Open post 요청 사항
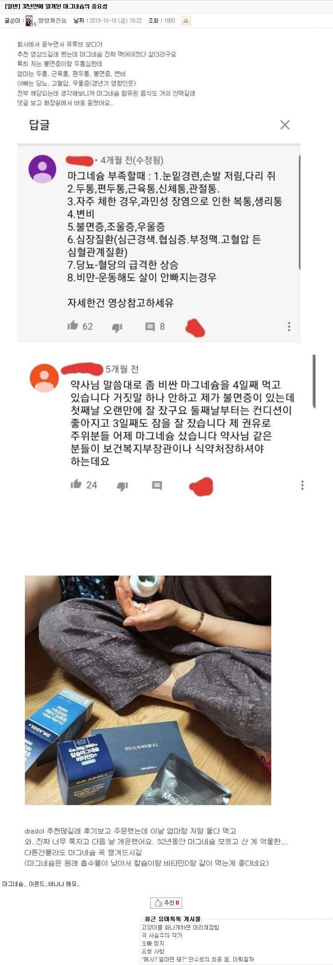 click(x=153, y=951)
